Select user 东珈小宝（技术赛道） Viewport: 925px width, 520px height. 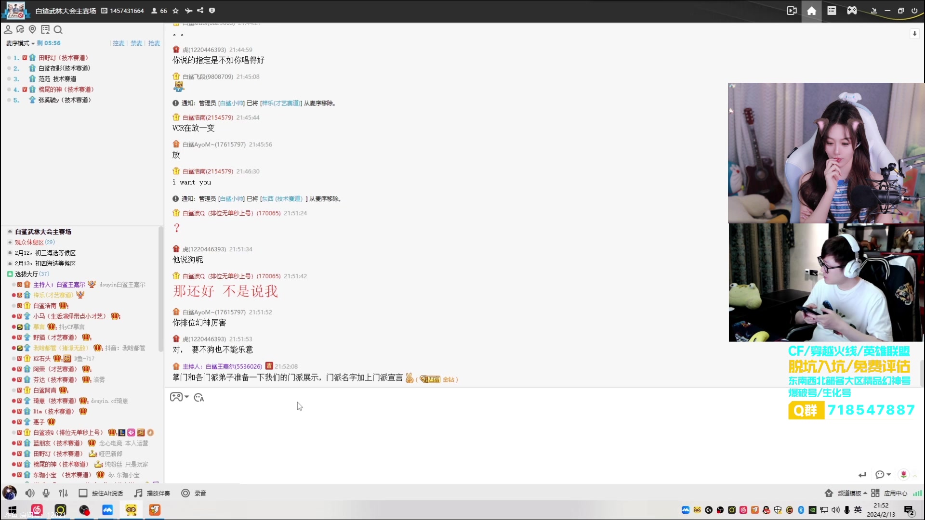point(63,475)
